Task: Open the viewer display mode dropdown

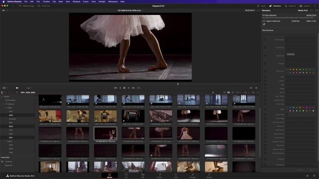Action: pos(5,88)
